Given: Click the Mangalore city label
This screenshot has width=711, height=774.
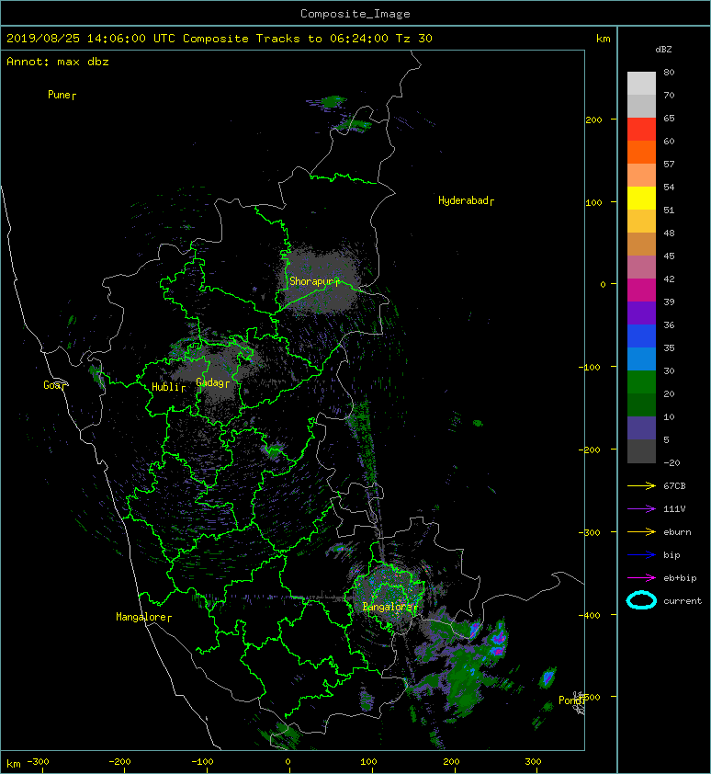Looking at the screenshot, I should [143, 617].
